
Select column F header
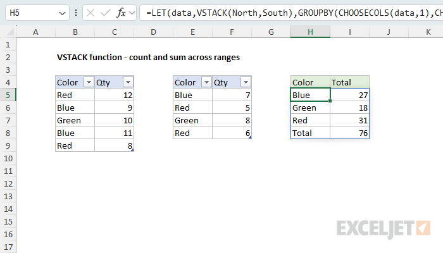click(x=232, y=32)
